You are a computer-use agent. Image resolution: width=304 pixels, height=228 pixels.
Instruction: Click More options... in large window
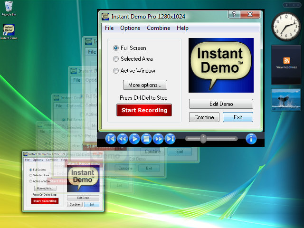(145, 85)
